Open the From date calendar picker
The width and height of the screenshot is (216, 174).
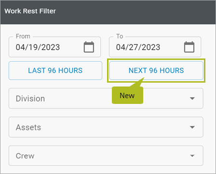click(x=89, y=47)
